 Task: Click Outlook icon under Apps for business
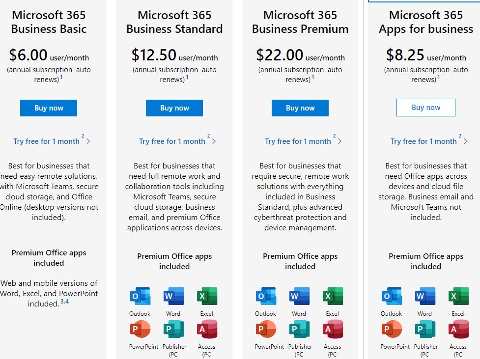coord(392,297)
